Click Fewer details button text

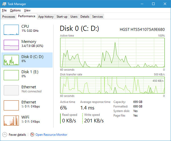click(17, 135)
